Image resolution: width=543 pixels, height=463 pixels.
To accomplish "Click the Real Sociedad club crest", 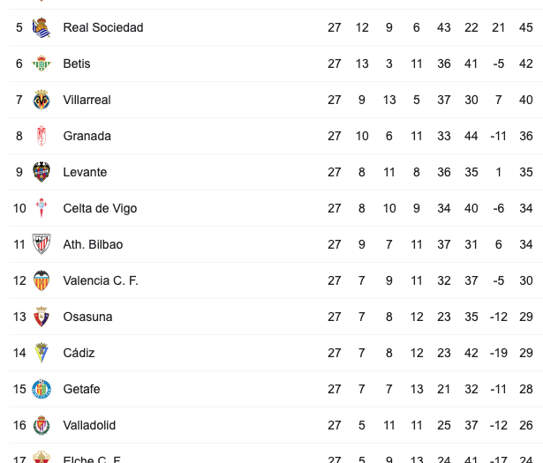I will pos(41,27).
